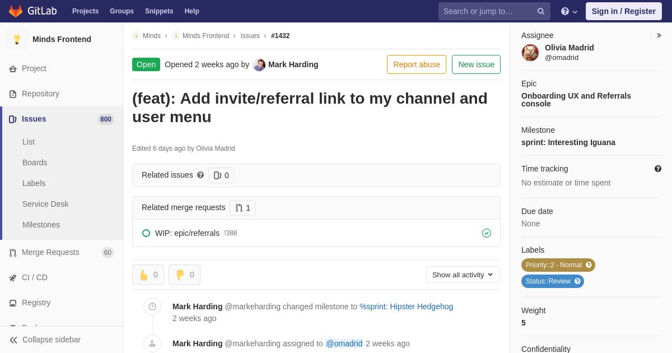Image resolution: width=672 pixels, height=353 pixels.
Task: Click the Minds Frontend avatar in breadcrumb
Action: pos(176,36)
